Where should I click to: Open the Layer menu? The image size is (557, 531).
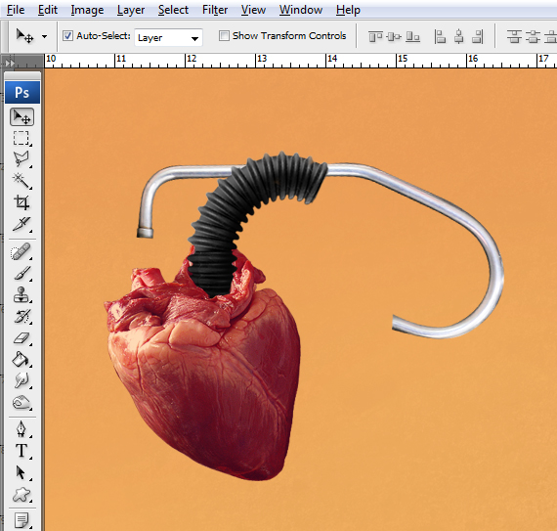pos(131,10)
